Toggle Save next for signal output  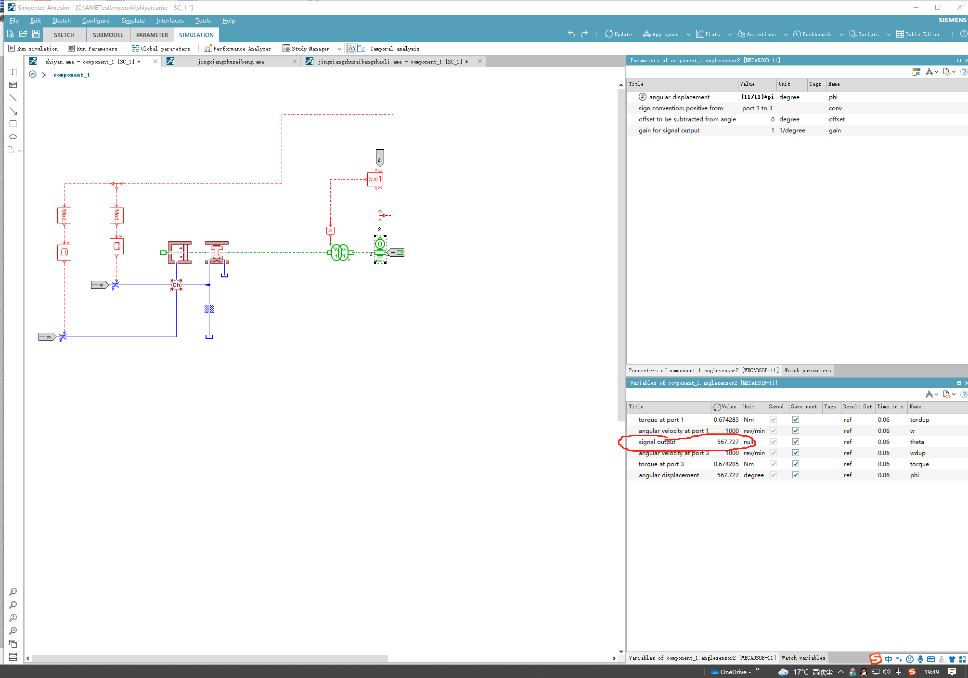796,442
